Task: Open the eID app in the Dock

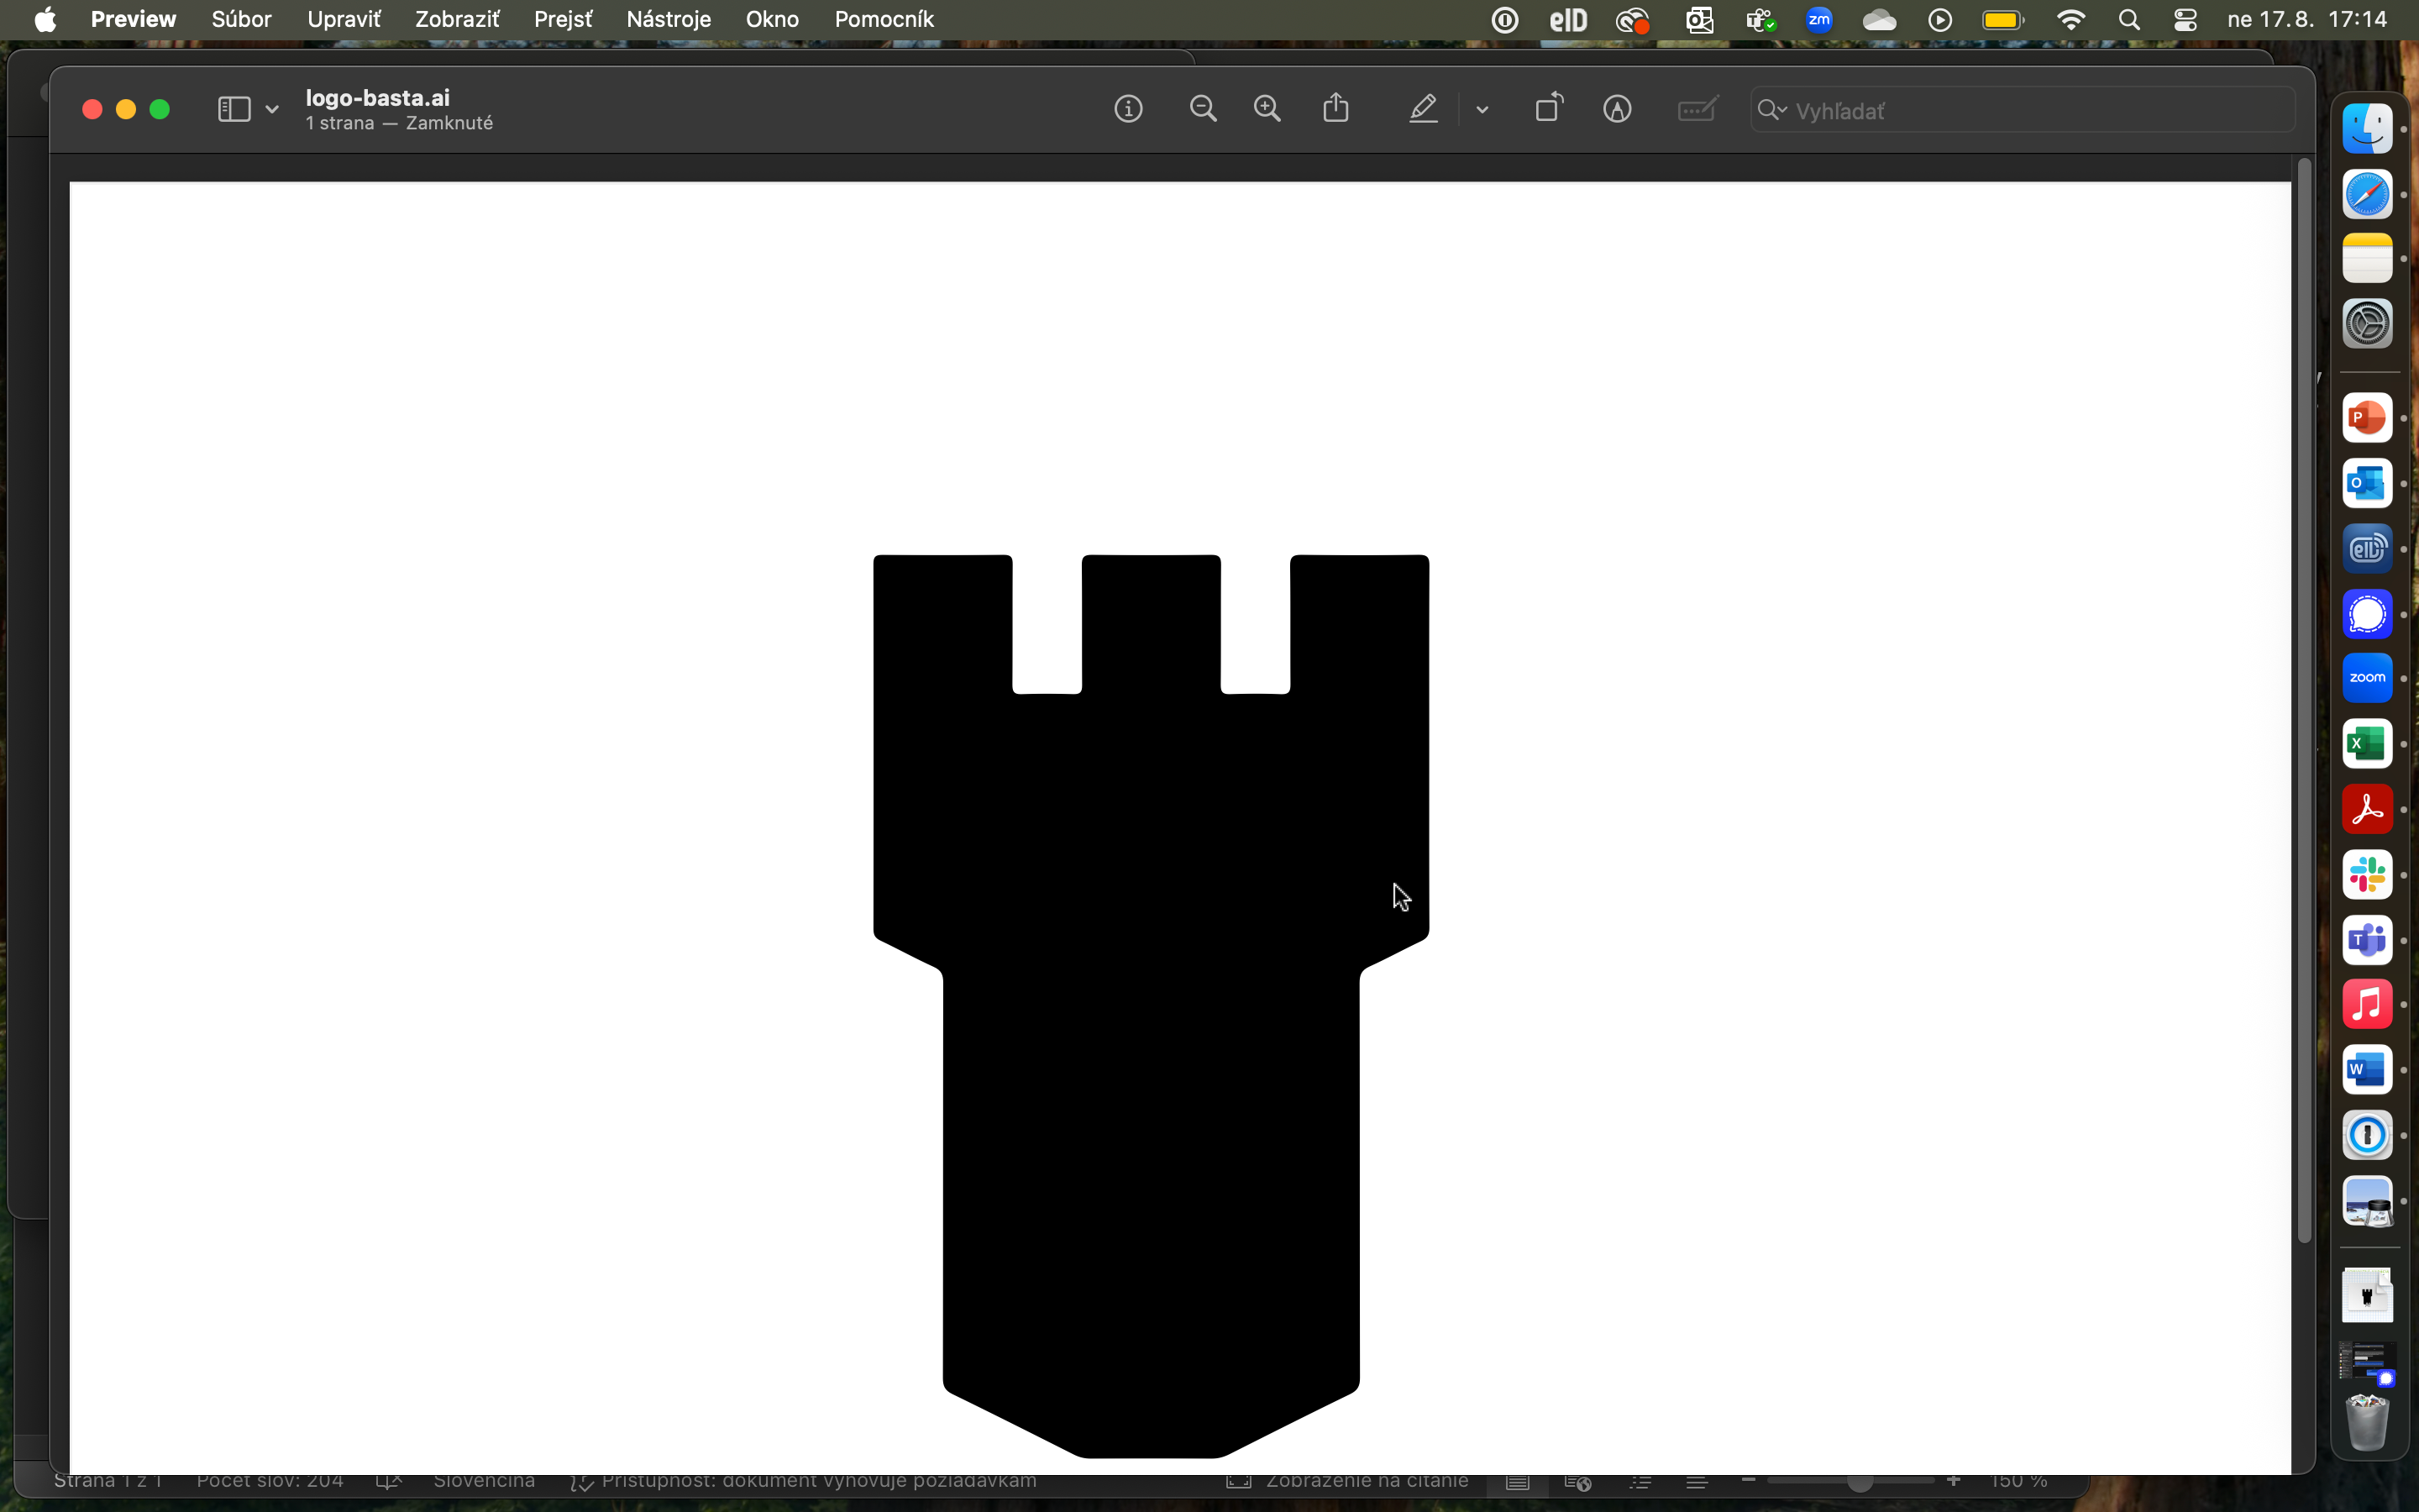Action: coord(2367,548)
